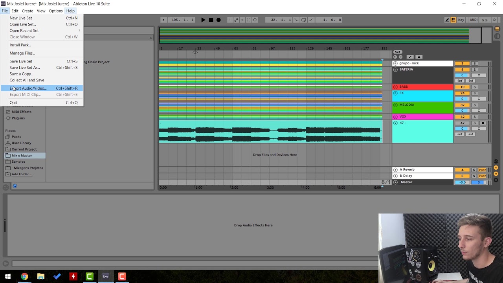The width and height of the screenshot is (503, 283).
Task: Unfold the MELODIA group track
Action: (x=395, y=105)
